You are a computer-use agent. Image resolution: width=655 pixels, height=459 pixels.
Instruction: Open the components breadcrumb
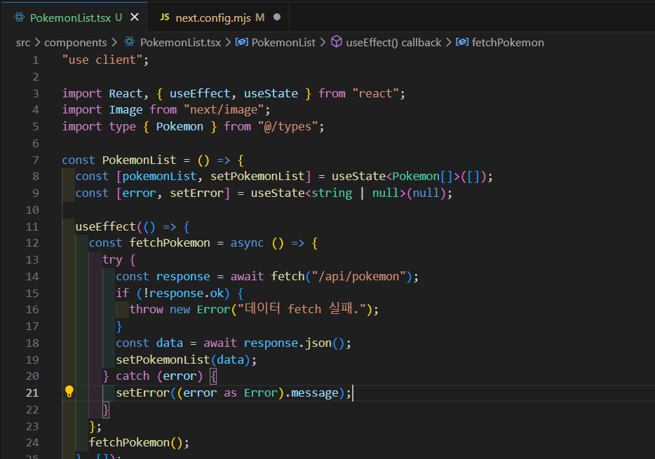76,43
